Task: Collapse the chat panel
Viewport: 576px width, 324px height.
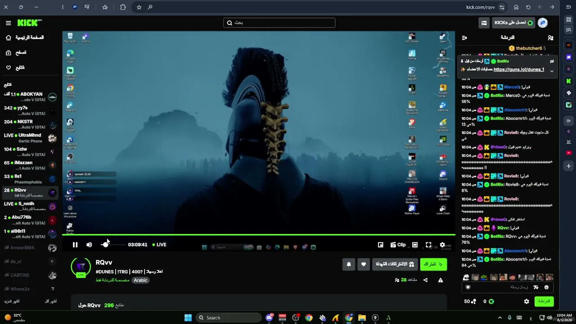Action: (464, 38)
